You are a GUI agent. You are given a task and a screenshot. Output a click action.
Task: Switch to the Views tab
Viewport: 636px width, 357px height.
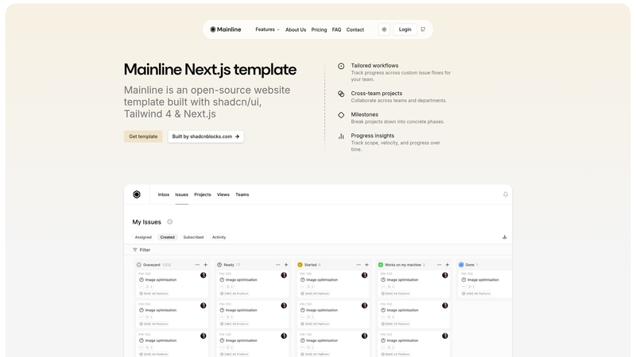click(223, 194)
